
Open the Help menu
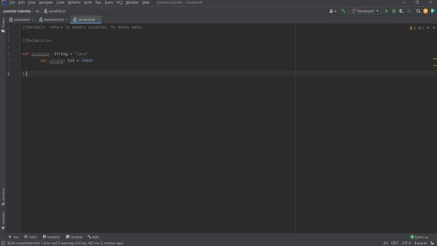(145, 3)
